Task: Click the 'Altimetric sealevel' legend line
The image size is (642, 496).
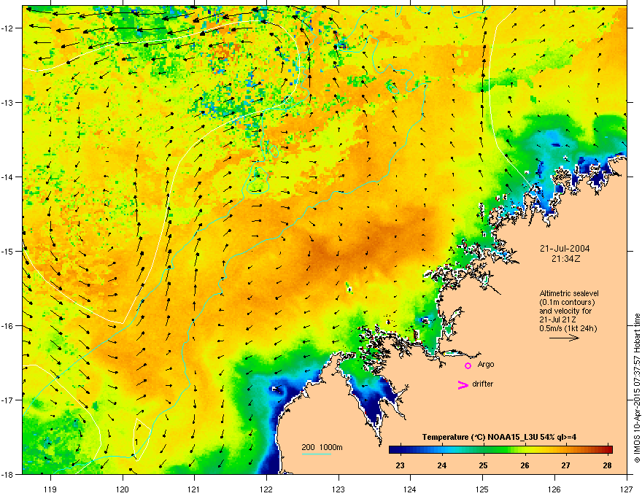Action: 569,293
